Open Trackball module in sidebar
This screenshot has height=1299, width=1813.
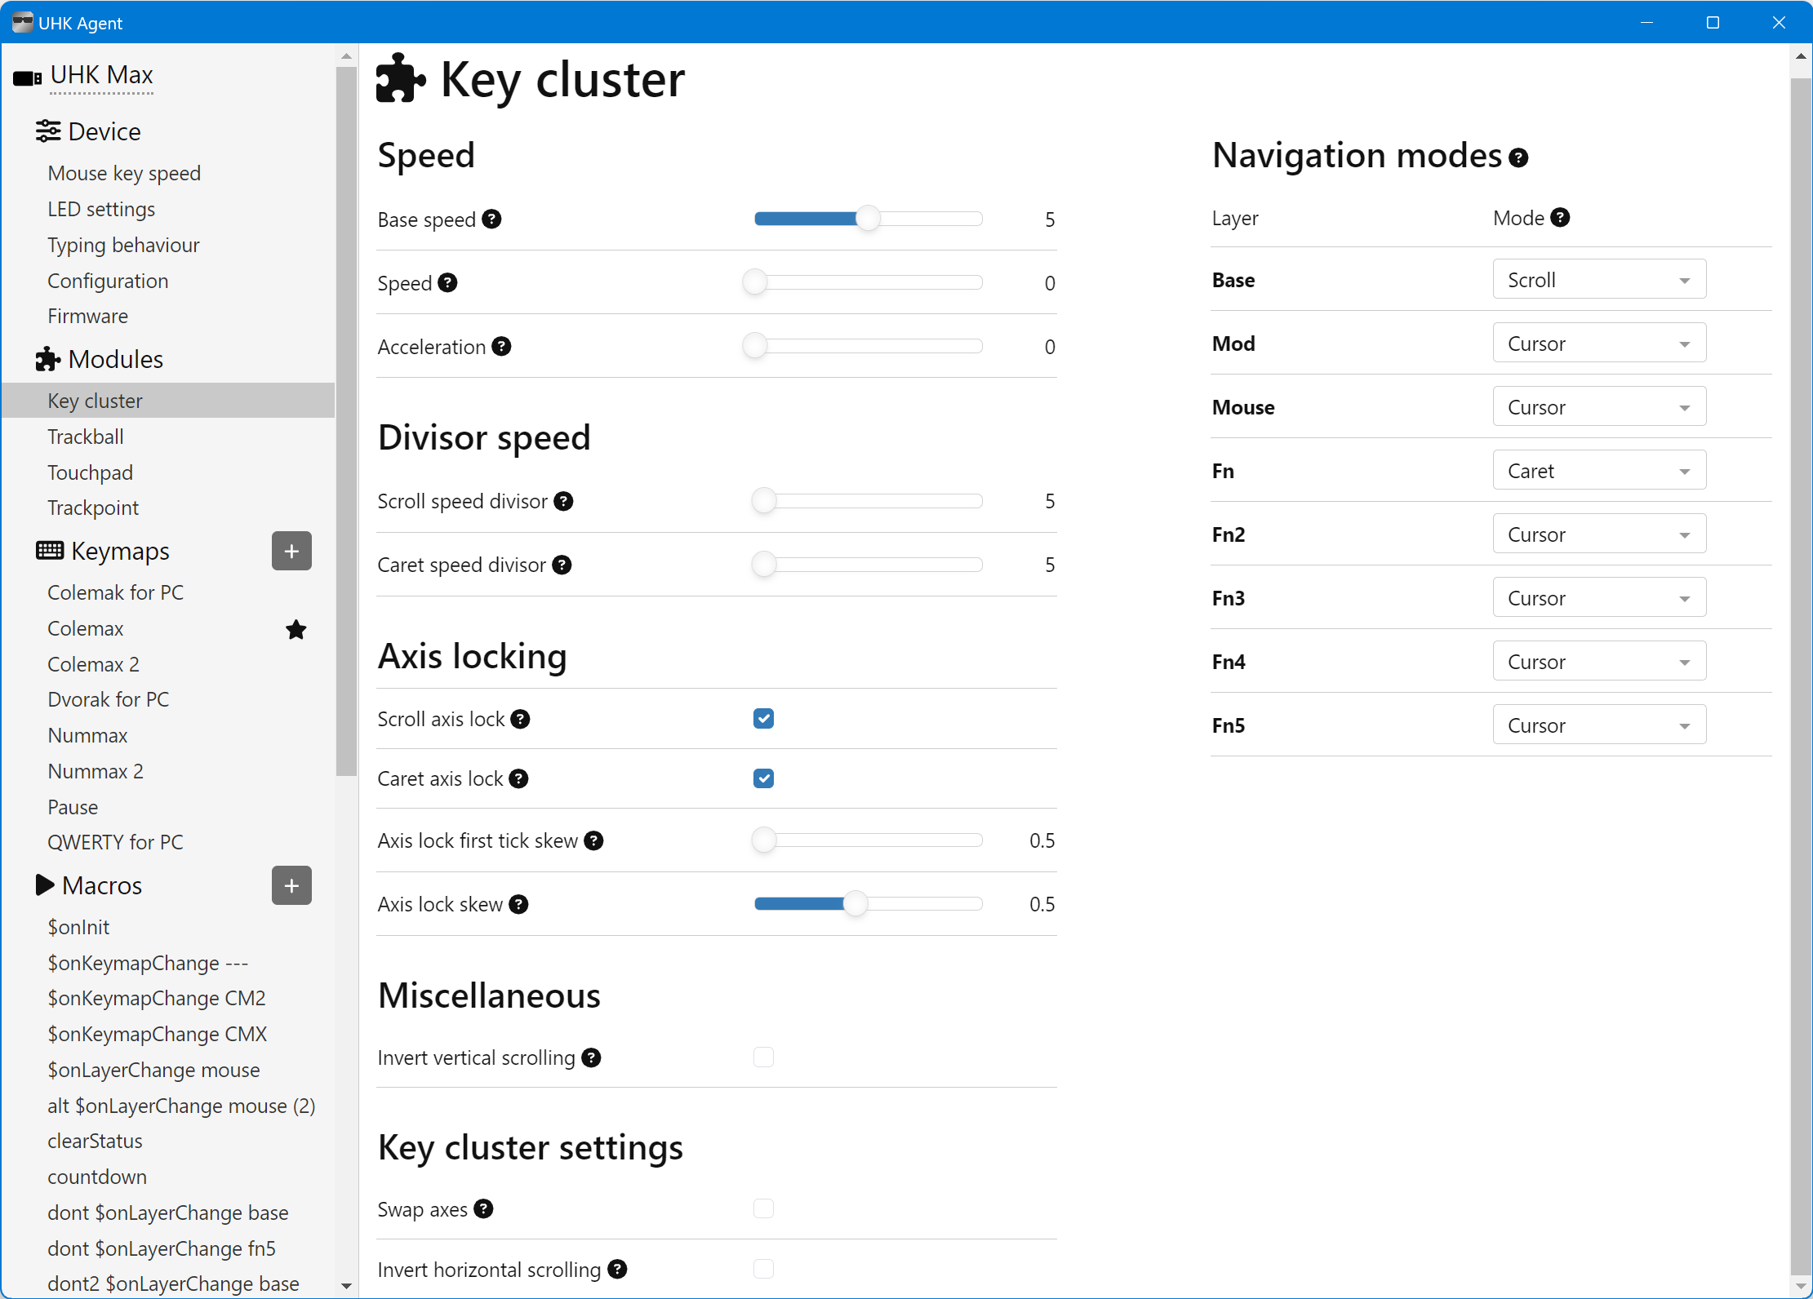click(86, 437)
